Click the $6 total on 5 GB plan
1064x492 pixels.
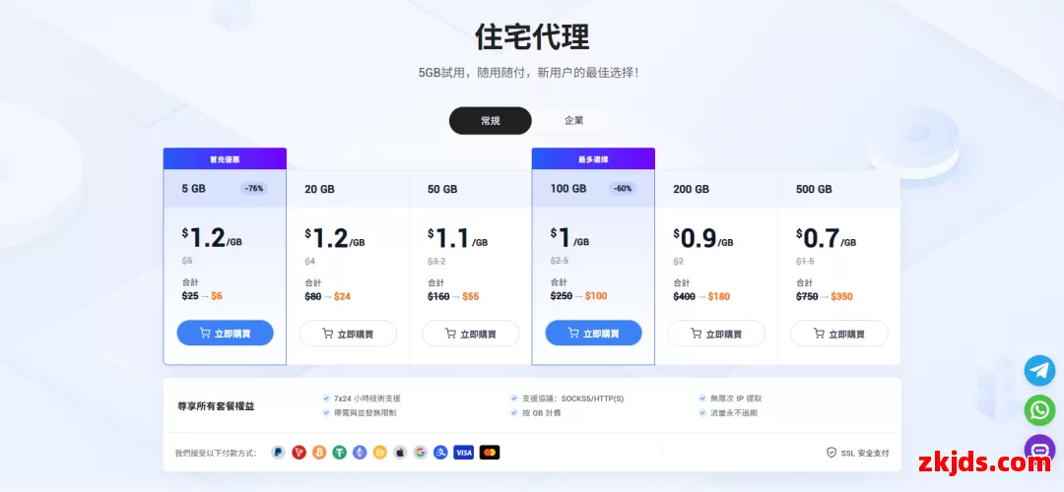(217, 295)
